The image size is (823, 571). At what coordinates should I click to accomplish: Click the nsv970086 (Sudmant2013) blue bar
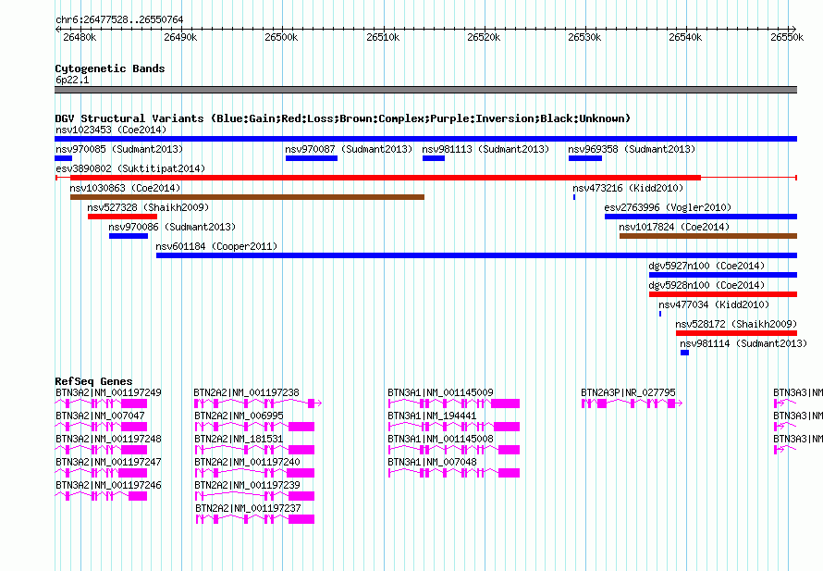click(129, 236)
